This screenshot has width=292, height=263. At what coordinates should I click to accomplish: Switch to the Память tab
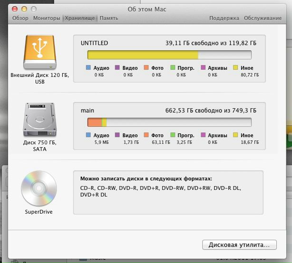109,18
